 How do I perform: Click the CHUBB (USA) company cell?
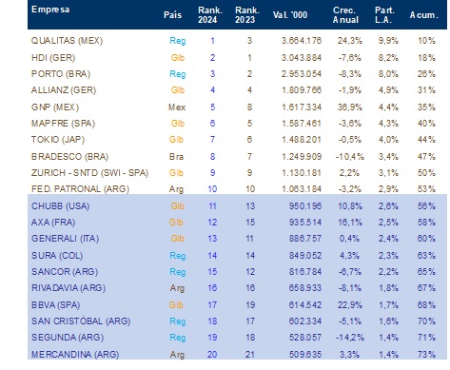60,206
